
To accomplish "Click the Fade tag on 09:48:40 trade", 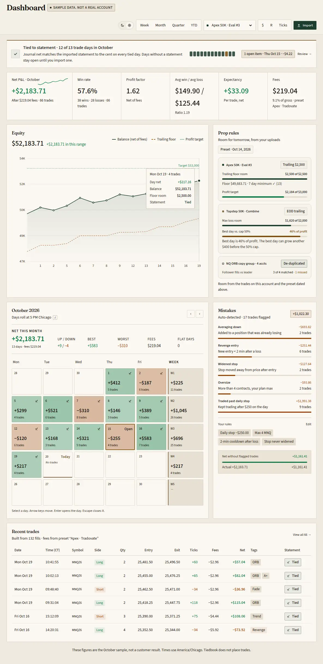I will coord(256,589).
